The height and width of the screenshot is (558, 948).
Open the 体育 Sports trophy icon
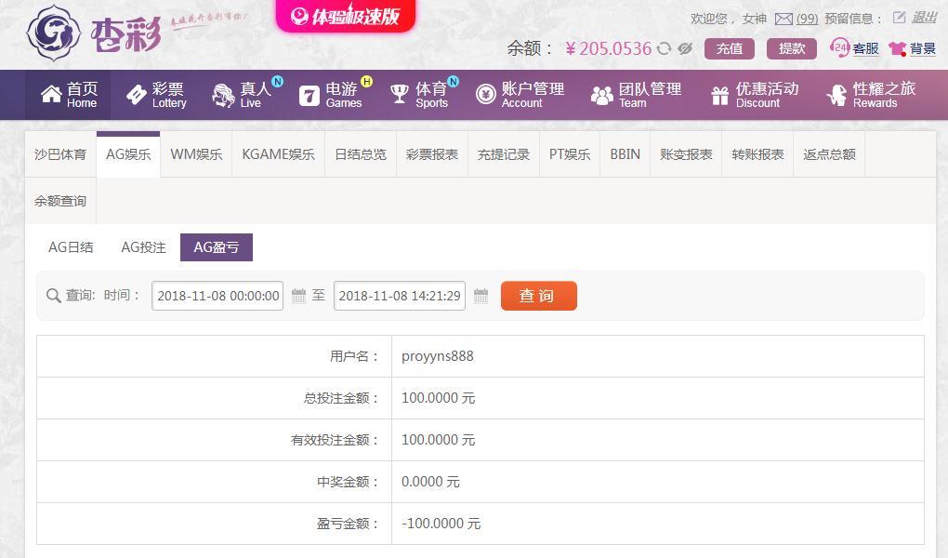point(399,95)
